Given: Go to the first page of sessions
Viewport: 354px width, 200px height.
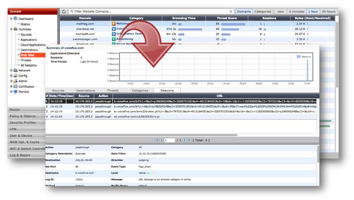Looking at the screenshot, I should 156,140.
